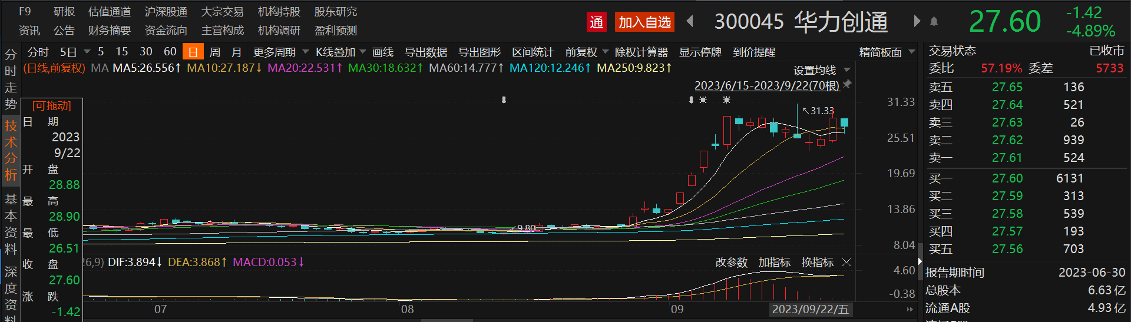Click the 加入自选 button

pyautogui.click(x=644, y=22)
